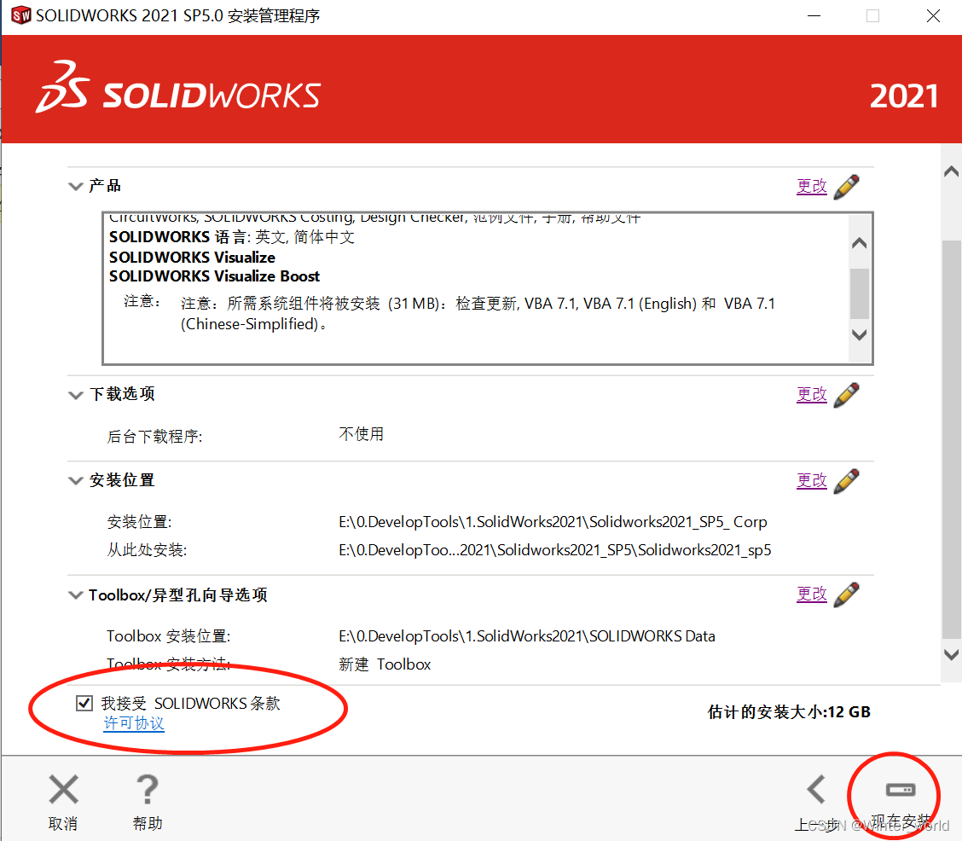
Task: Start install with the 现在安装 icon
Action: tap(901, 790)
